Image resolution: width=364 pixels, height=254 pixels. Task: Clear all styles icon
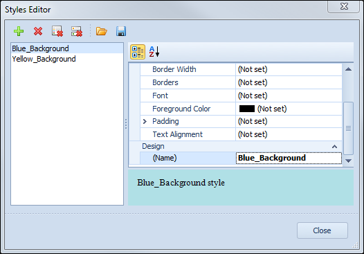[x=77, y=31]
